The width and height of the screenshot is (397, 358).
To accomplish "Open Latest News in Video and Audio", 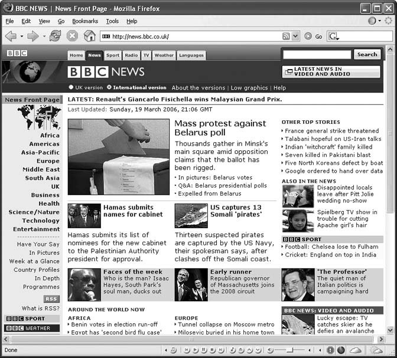I will click(x=331, y=71).
